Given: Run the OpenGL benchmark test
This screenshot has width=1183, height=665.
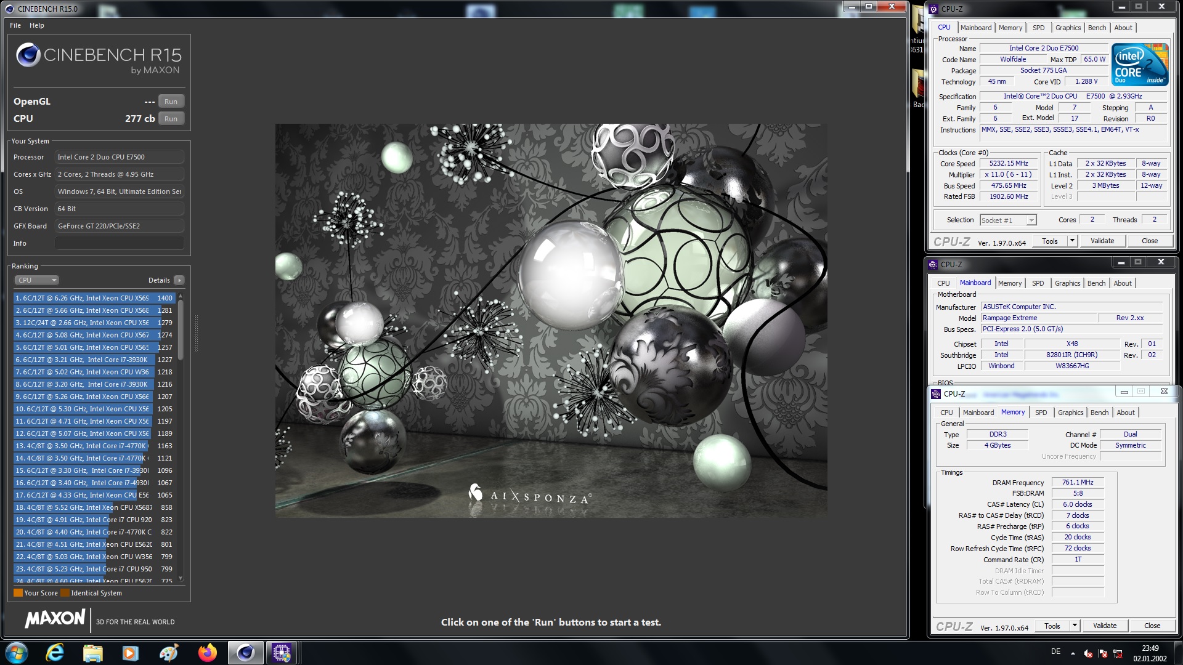Looking at the screenshot, I should (x=171, y=102).
